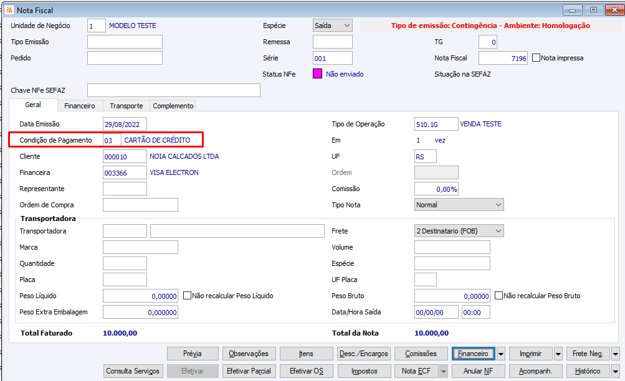The height and width of the screenshot is (381, 625).
Task: Click the Frete Neg. button
Action: point(588,354)
